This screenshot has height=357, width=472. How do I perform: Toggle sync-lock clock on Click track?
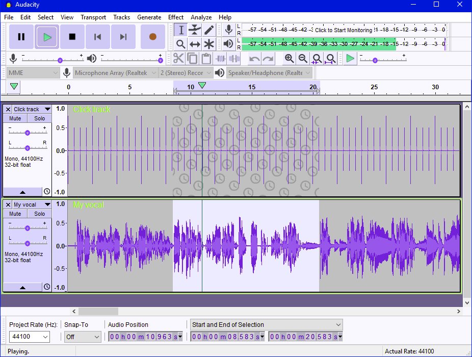click(47, 191)
